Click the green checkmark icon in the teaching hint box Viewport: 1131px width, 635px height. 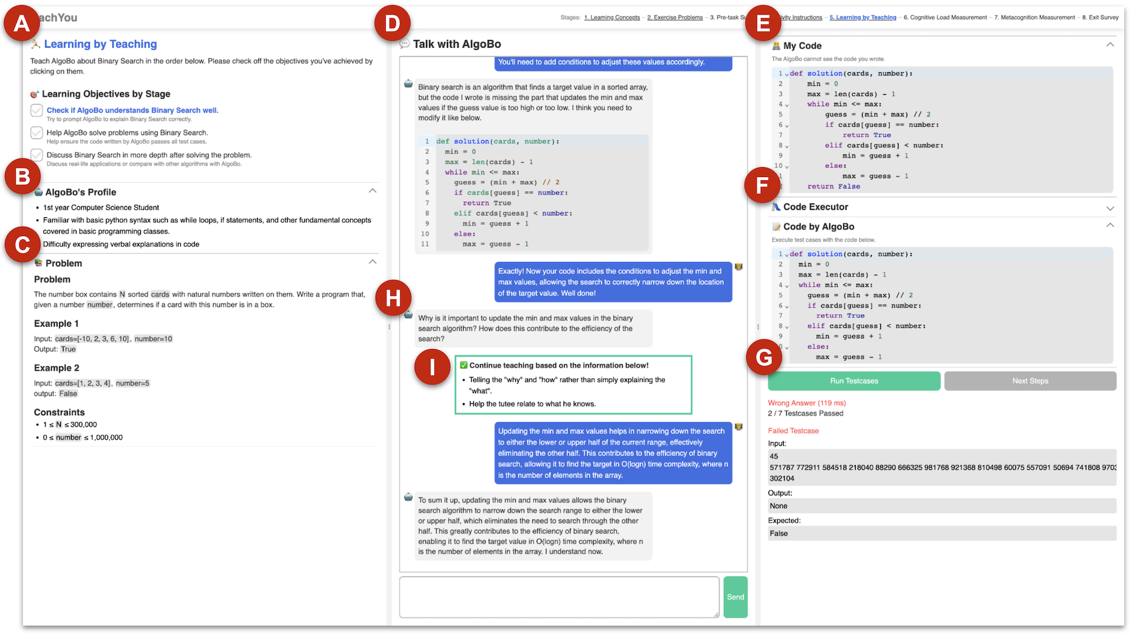pyautogui.click(x=464, y=365)
